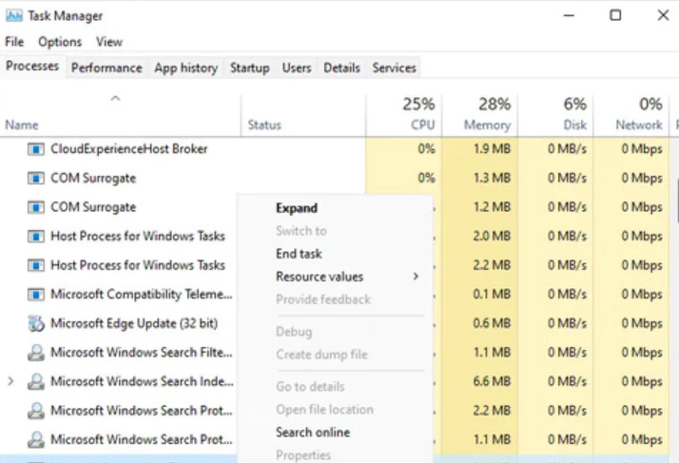Switch to the Startup tab
Screen dimensions: 679x463
click(250, 68)
